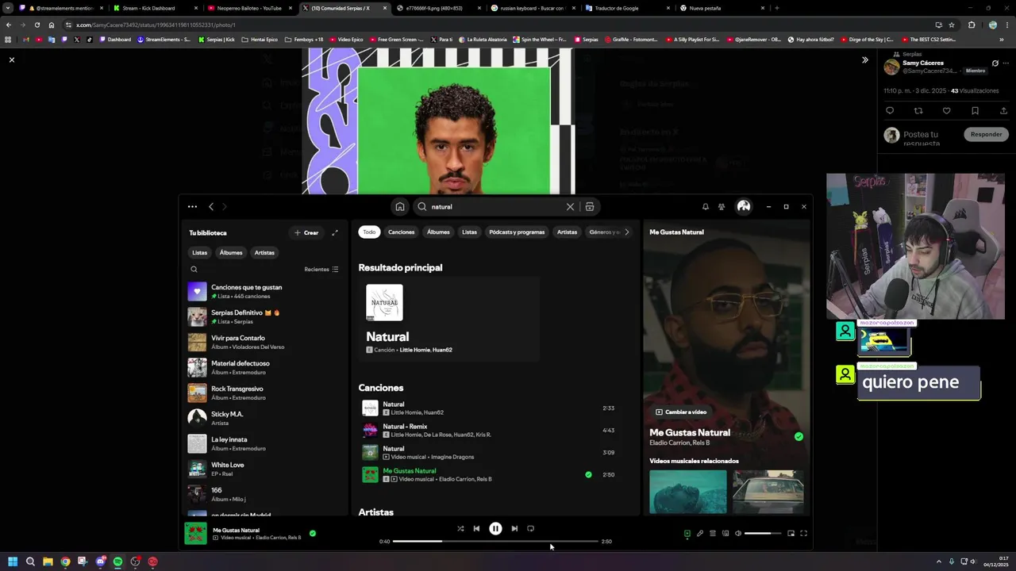Image resolution: width=1016 pixels, height=571 pixels.
Task: Enter Spotify full screen mode
Action: click(x=803, y=534)
